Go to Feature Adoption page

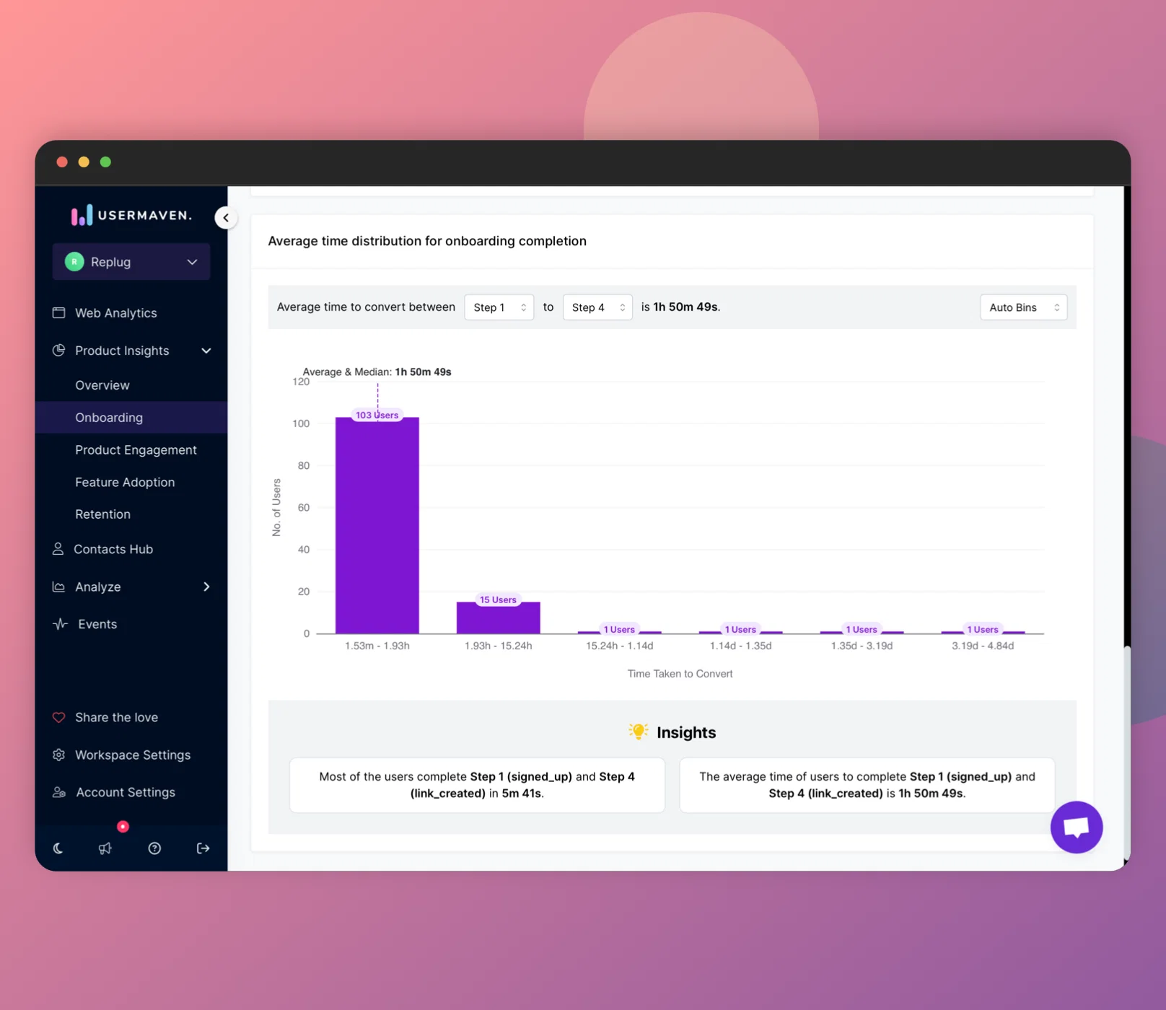click(x=125, y=482)
